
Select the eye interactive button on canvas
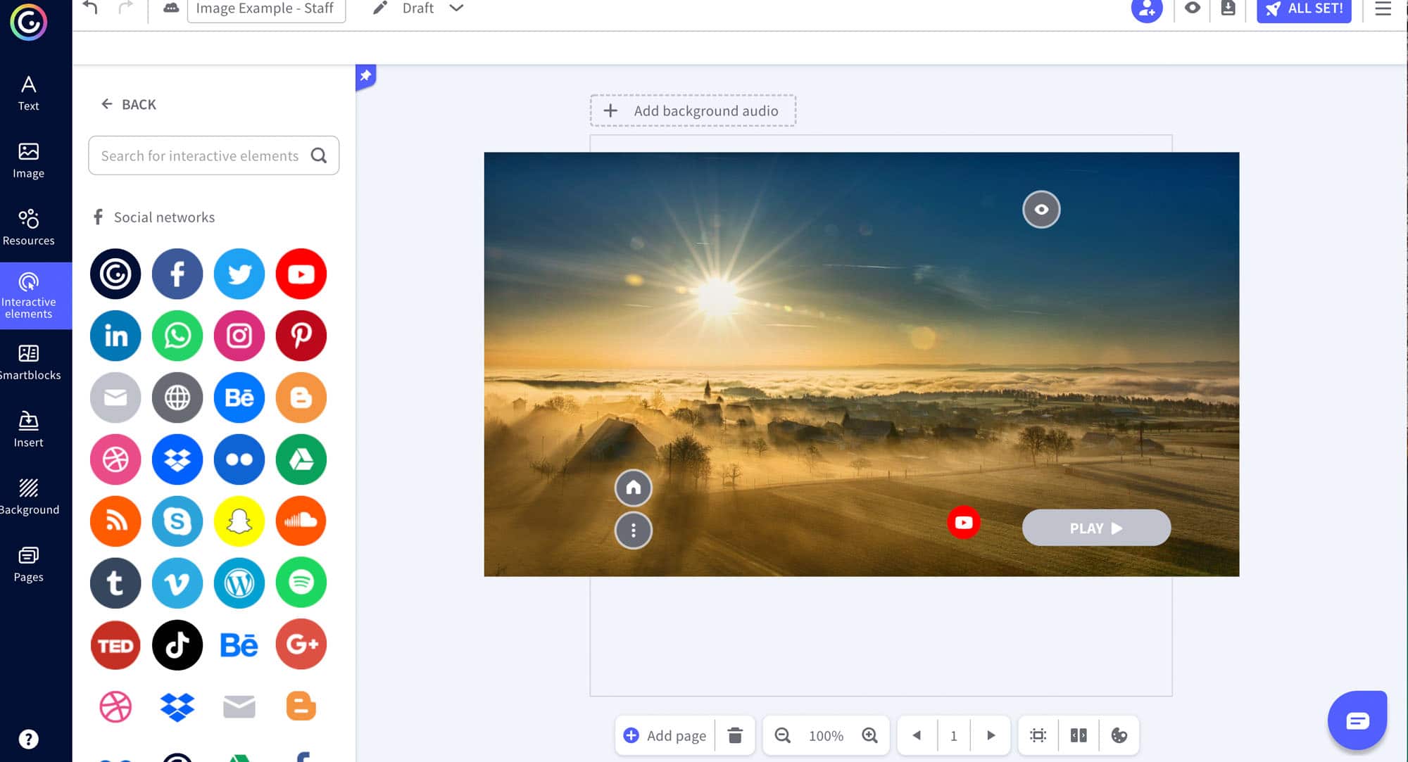pos(1041,209)
